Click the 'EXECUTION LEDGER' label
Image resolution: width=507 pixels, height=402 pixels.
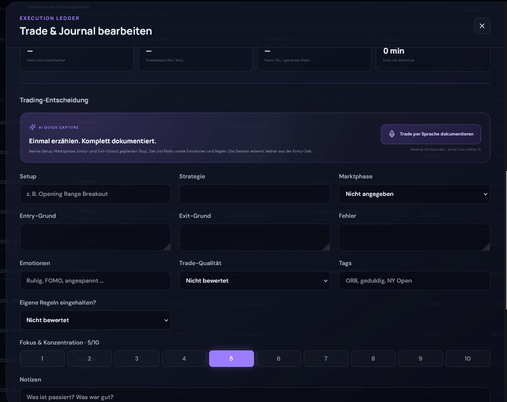pyautogui.click(x=49, y=18)
